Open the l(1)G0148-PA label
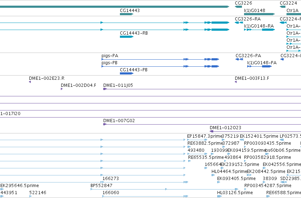The width and height of the screenshot is (301, 198). [262, 63]
